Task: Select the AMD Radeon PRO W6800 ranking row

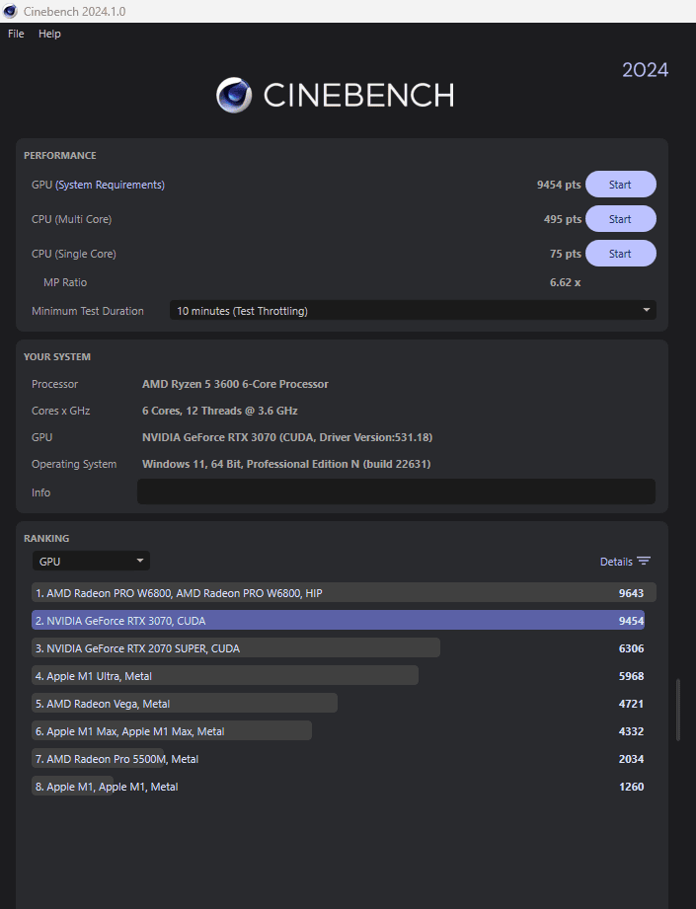Action: point(344,593)
